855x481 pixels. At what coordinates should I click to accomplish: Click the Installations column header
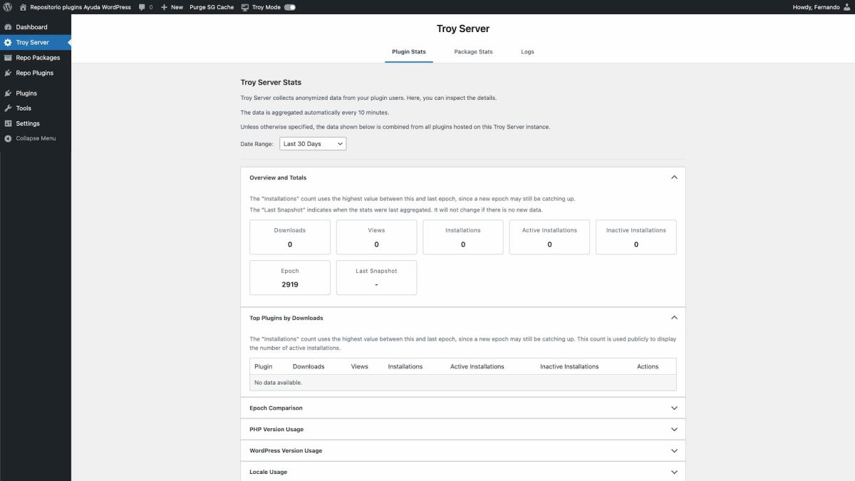click(405, 366)
